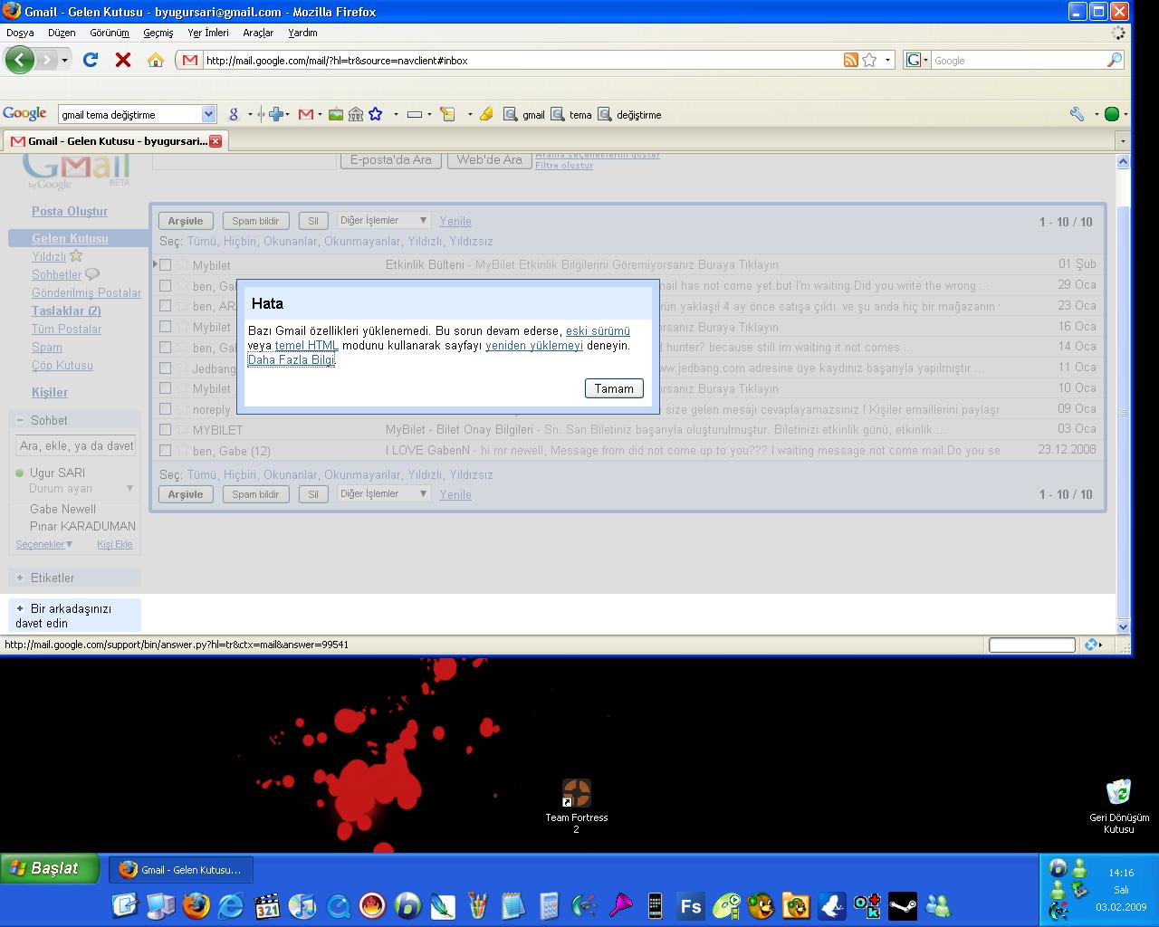This screenshot has height=927, width=1159.
Task: Select the noreply message checkbox
Action: [x=166, y=409]
